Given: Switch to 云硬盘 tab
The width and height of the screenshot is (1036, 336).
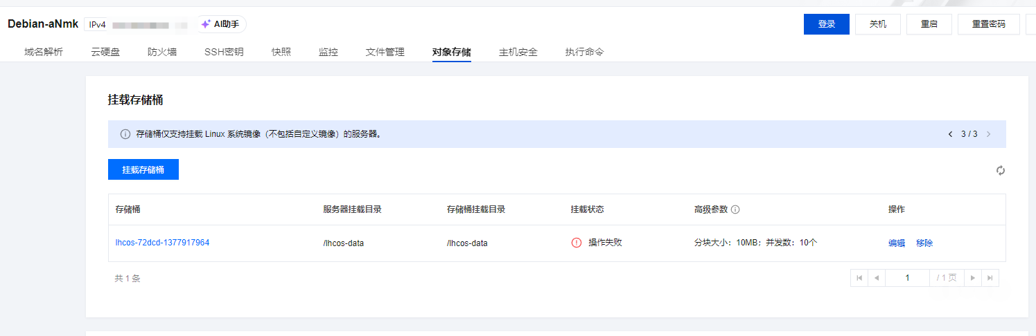Looking at the screenshot, I should (105, 52).
